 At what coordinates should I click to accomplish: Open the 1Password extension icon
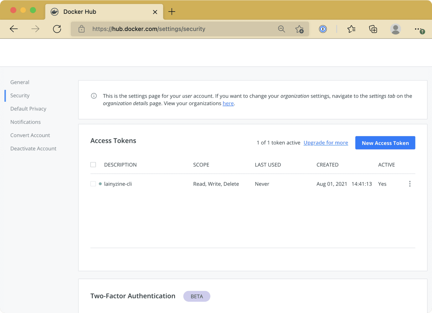point(323,29)
